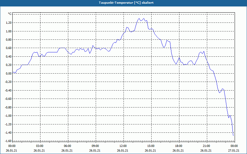Select the "26.01.21" date beneath 06:00
The width and height of the screenshot is (247, 154).
click(67, 151)
